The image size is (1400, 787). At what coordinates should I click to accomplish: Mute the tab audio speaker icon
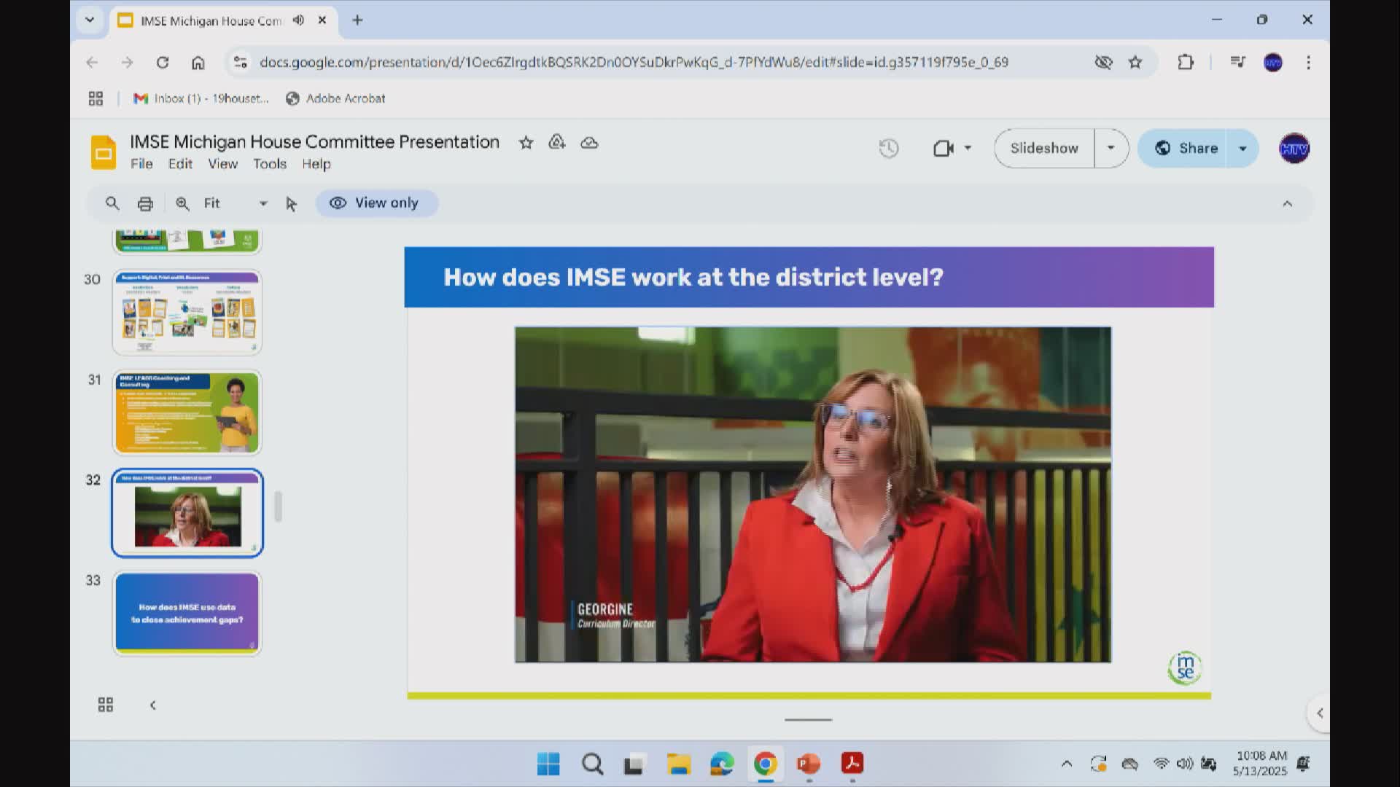pos(298,20)
